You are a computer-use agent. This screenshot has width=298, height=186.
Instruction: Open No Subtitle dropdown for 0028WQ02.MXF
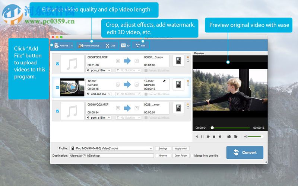[x=128, y=118]
